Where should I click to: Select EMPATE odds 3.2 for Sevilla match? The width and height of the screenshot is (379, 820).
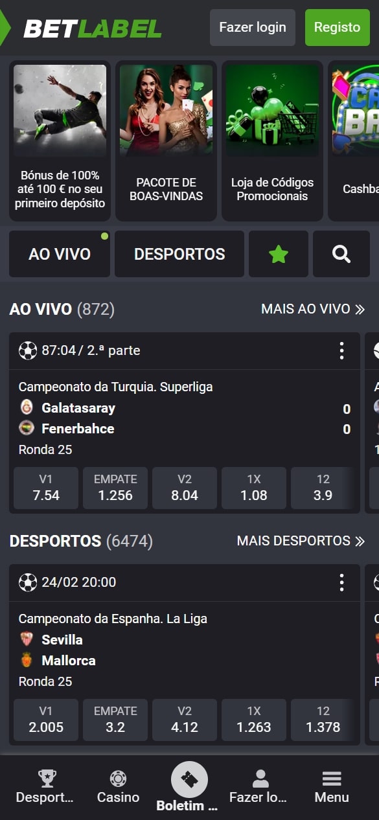(115, 720)
